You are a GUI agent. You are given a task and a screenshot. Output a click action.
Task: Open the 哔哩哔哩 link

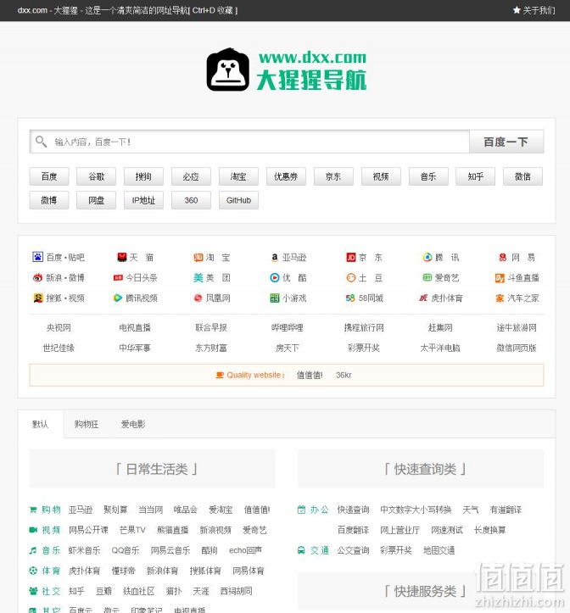tap(288, 327)
